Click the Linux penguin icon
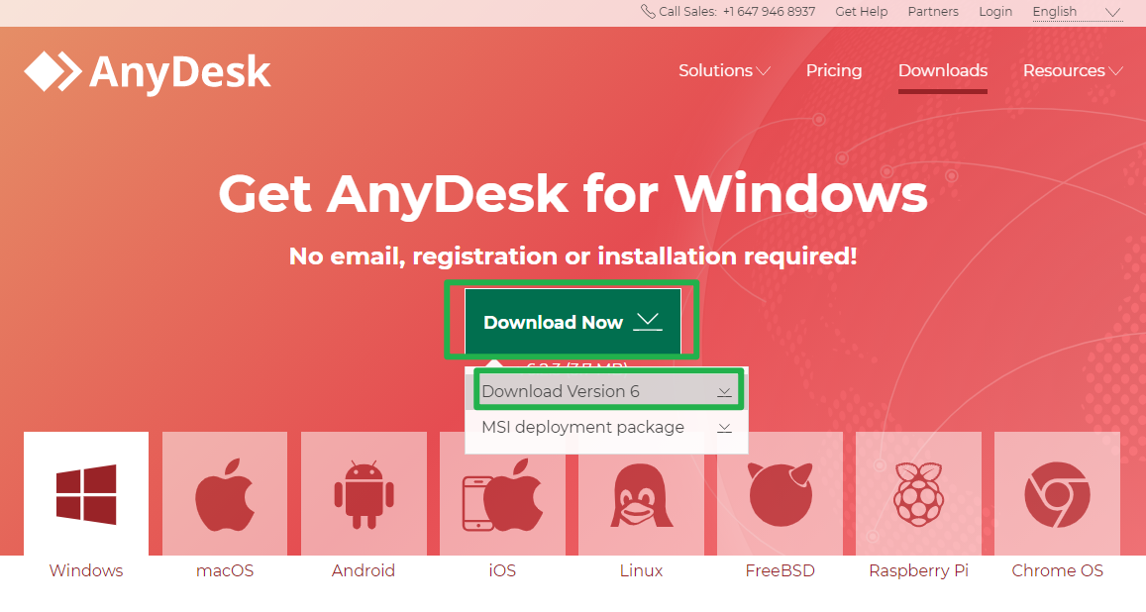 [641, 494]
